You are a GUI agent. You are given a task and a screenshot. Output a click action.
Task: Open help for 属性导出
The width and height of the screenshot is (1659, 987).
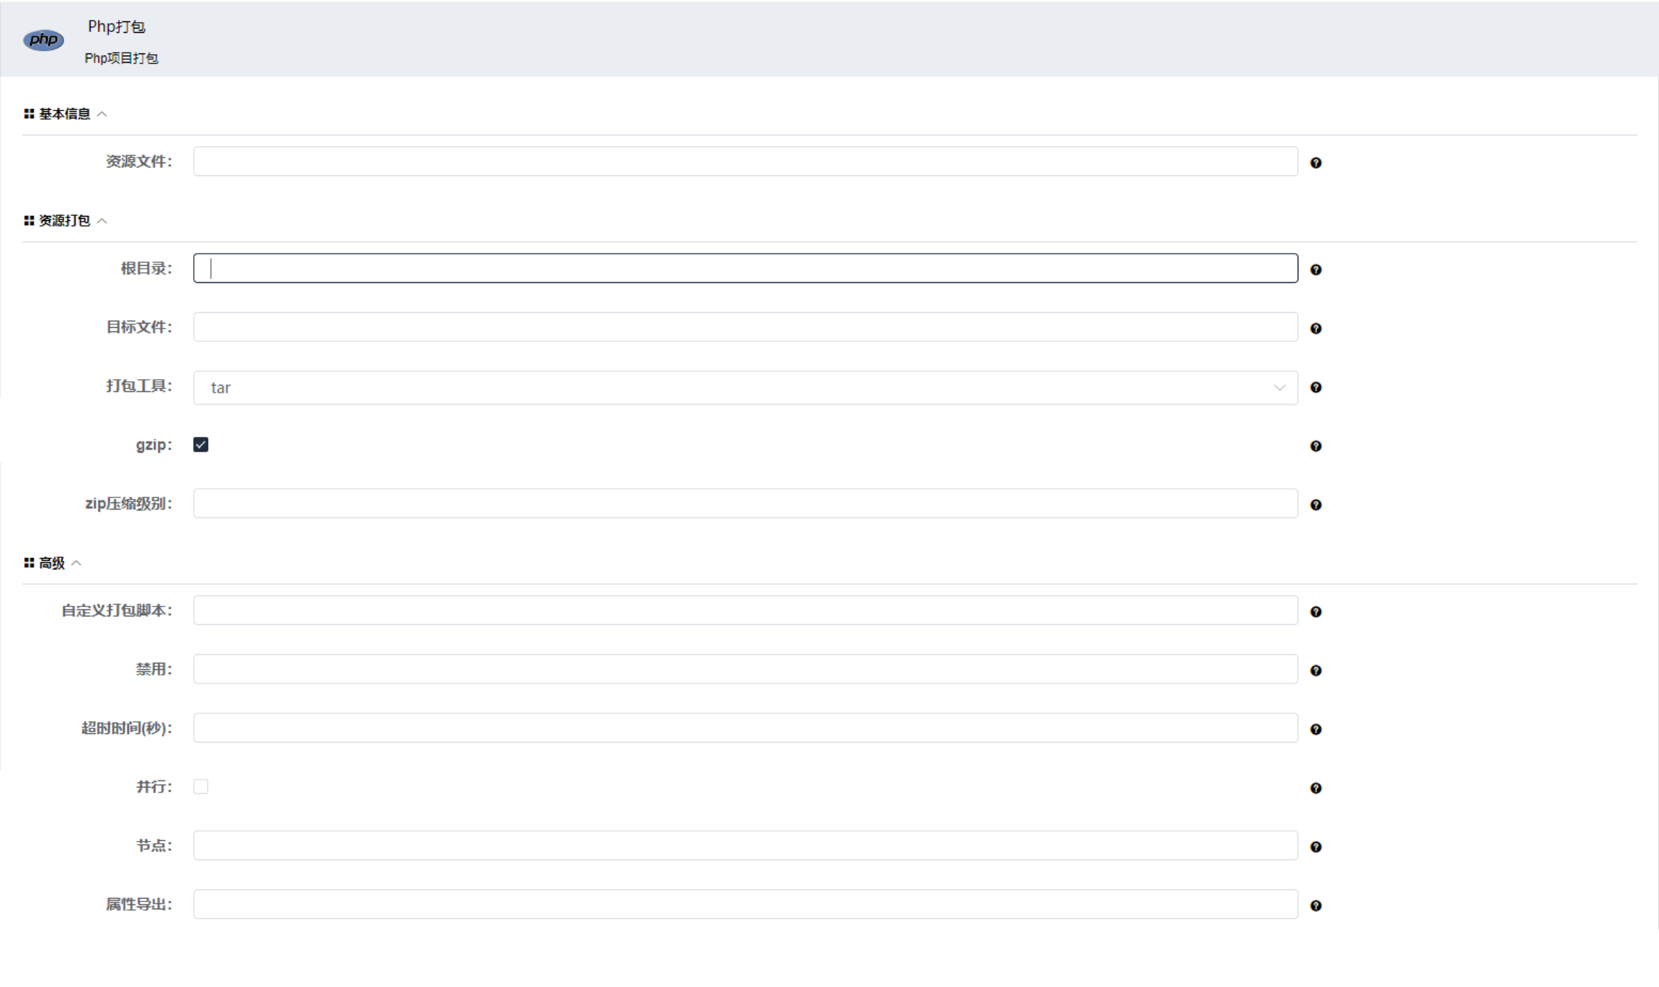(x=1317, y=905)
